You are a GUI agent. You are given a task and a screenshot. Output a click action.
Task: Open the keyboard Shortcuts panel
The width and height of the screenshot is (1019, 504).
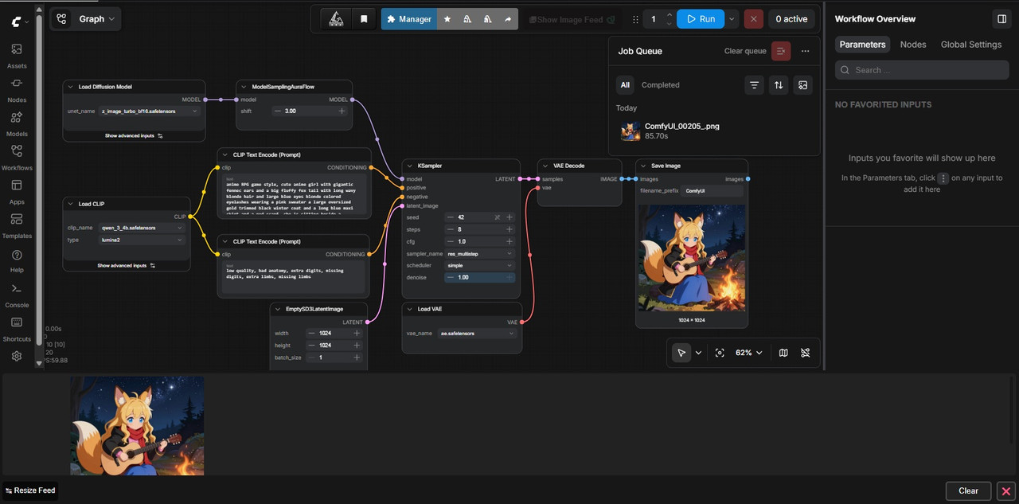17,329
